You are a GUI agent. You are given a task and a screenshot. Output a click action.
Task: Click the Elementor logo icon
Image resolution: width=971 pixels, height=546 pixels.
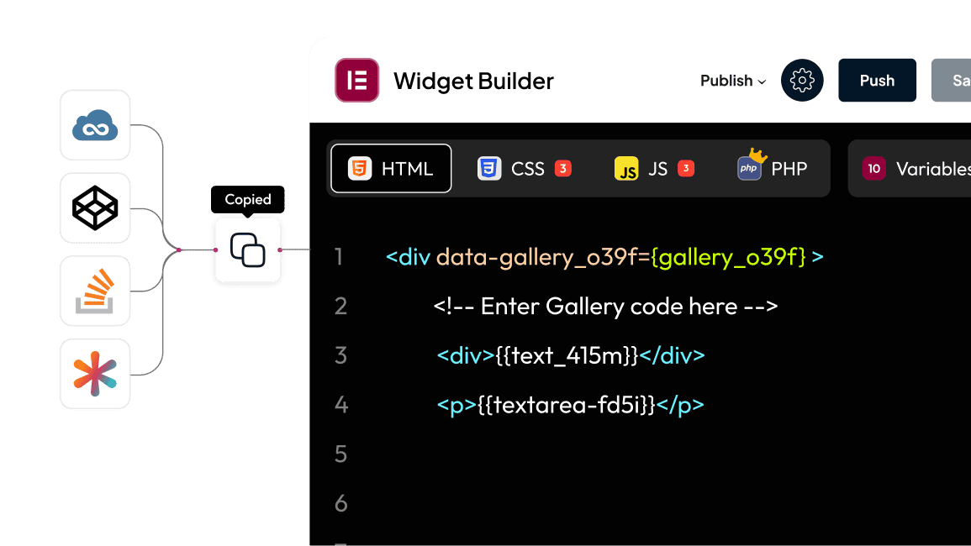click(x=356, y=81)
